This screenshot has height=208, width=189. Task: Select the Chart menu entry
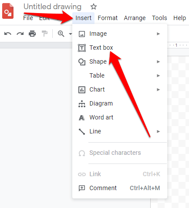(120, 90)
